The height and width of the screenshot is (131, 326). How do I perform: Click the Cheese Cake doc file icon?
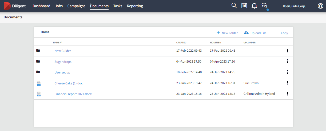[39, 83]
